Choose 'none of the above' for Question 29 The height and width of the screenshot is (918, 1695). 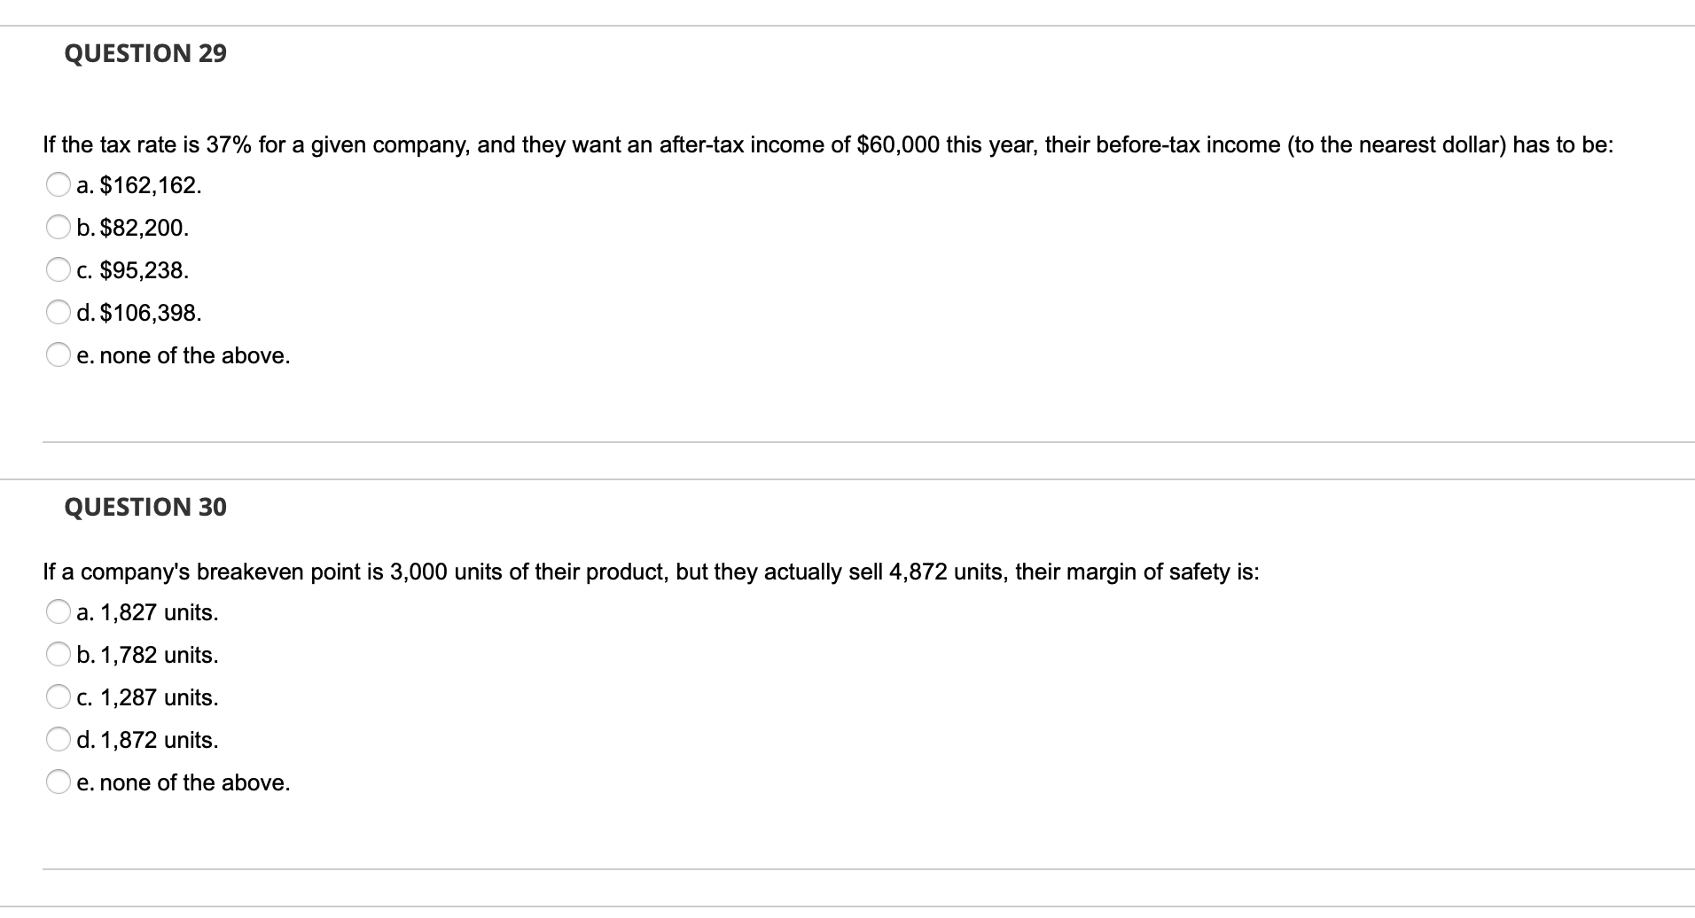point(58,354)
